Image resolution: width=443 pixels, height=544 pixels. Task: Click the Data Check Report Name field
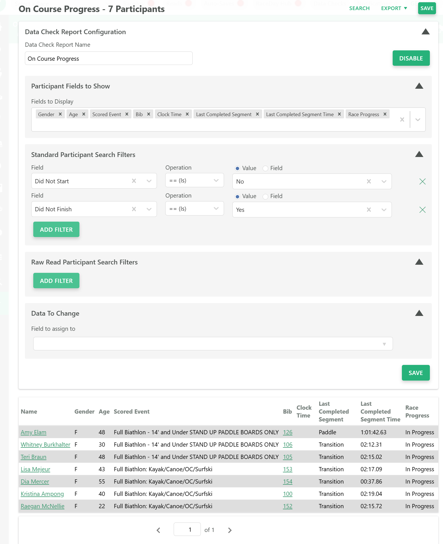coord(109,58)
